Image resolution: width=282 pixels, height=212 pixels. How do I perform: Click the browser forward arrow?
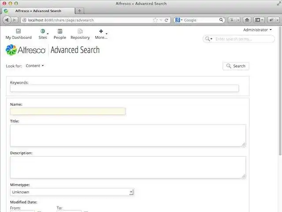click(x=15, y=20)
